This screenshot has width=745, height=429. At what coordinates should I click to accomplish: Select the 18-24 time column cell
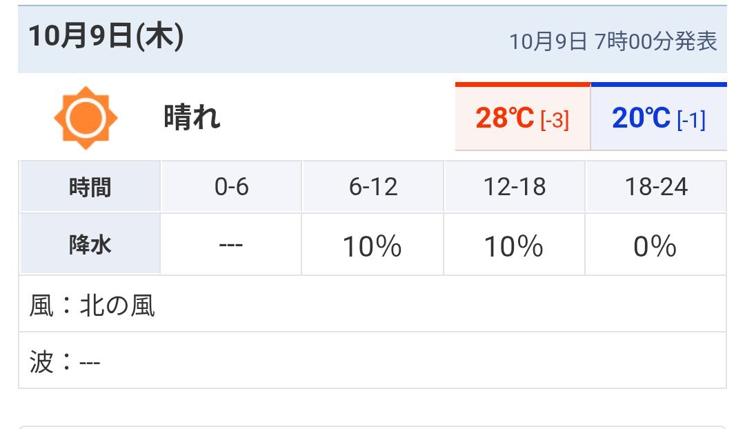click(655, 187)
